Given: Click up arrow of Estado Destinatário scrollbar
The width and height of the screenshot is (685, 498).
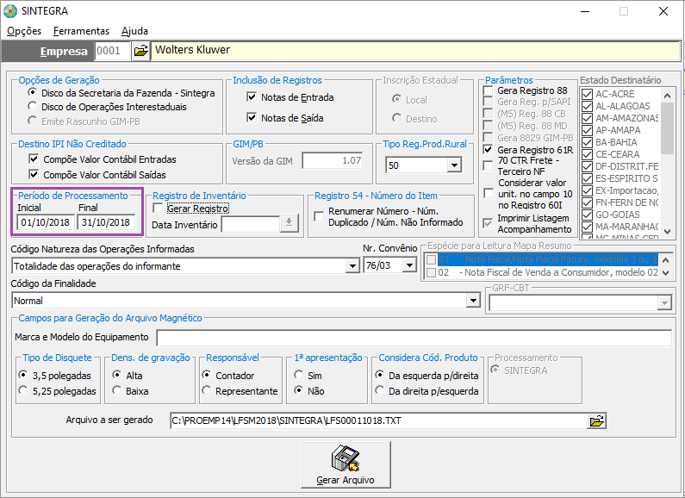Looking at the screenshot, I should tap(667, 96).
